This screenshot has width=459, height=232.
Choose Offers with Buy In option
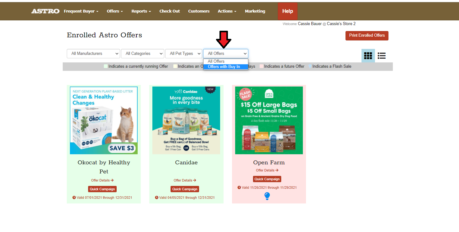point(226,67)
